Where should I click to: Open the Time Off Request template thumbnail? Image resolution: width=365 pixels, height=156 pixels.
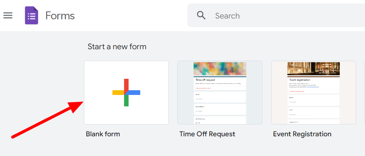click(220, 93)
